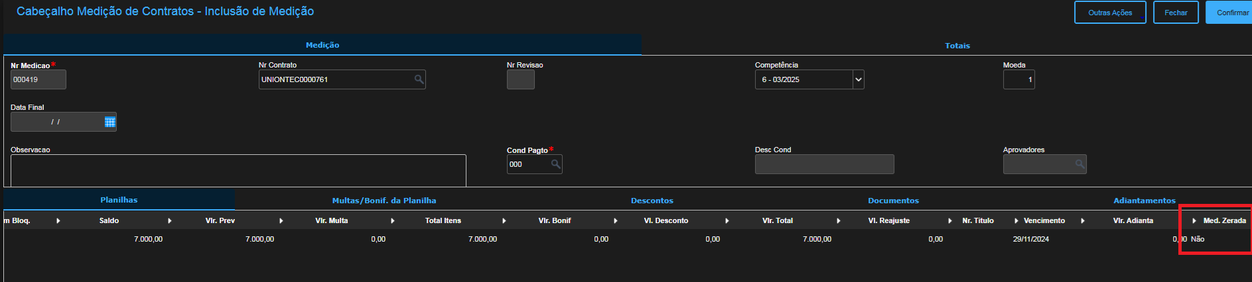
Task: Open the Data Final calendar picker
Action: click(x=110, y=122)
